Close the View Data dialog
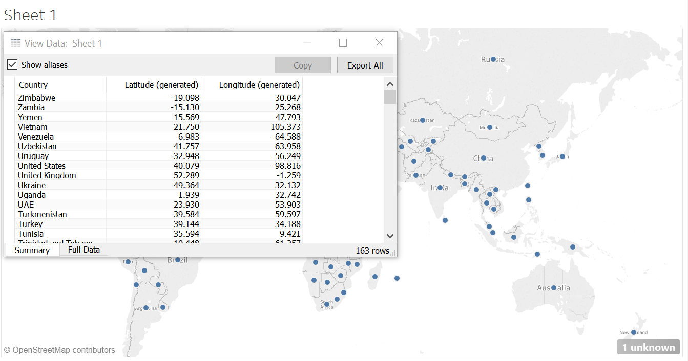688x361 pixels. pos(379,43)
